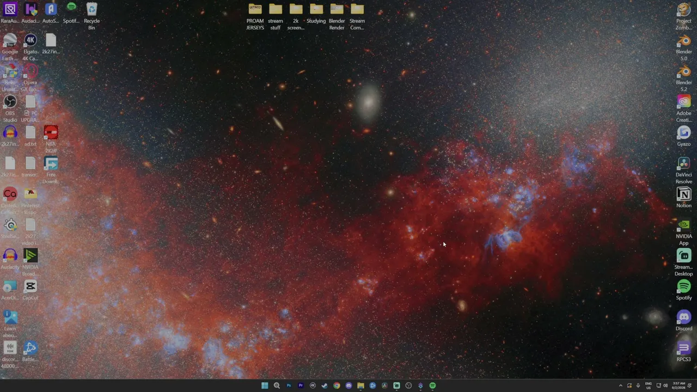Open Steam from the taskbar
Viewport: 697px width, 392px height.
point(325,385)
